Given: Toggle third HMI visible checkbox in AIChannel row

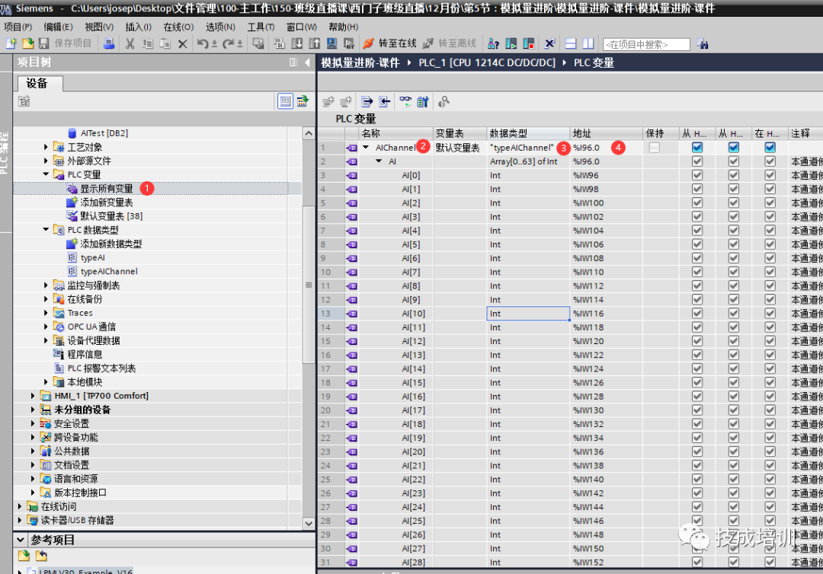Looking at the screenshot, I should coord(770,148).
